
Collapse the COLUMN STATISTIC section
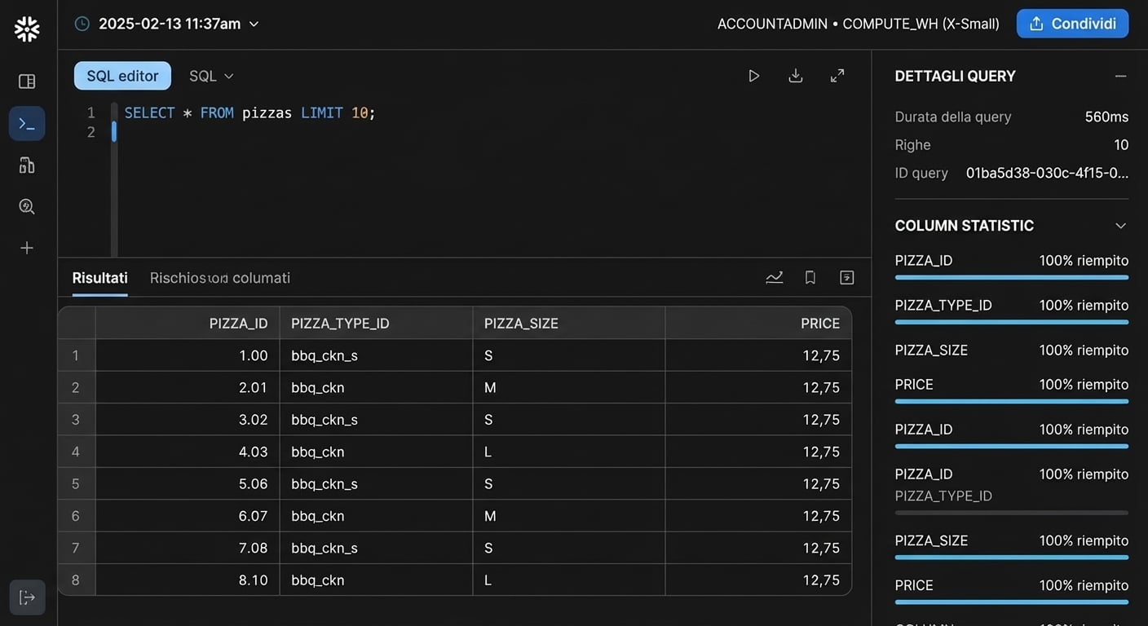(1120, 226)
